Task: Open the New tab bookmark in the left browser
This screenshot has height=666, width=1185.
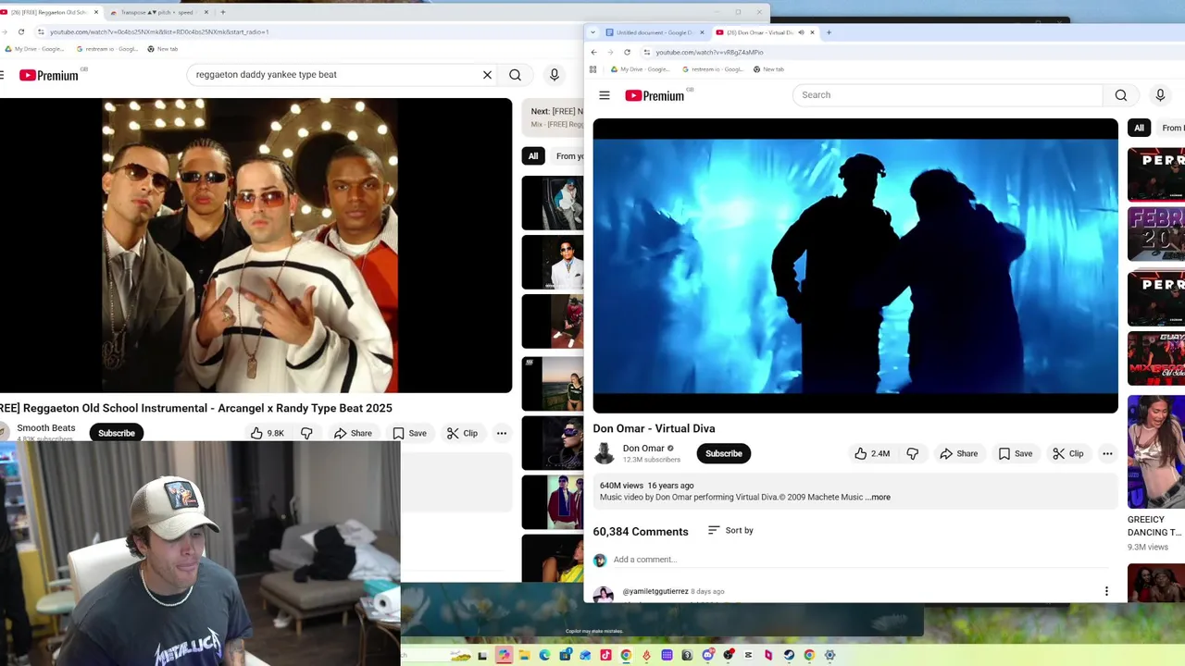Action: tap(162, 49)
